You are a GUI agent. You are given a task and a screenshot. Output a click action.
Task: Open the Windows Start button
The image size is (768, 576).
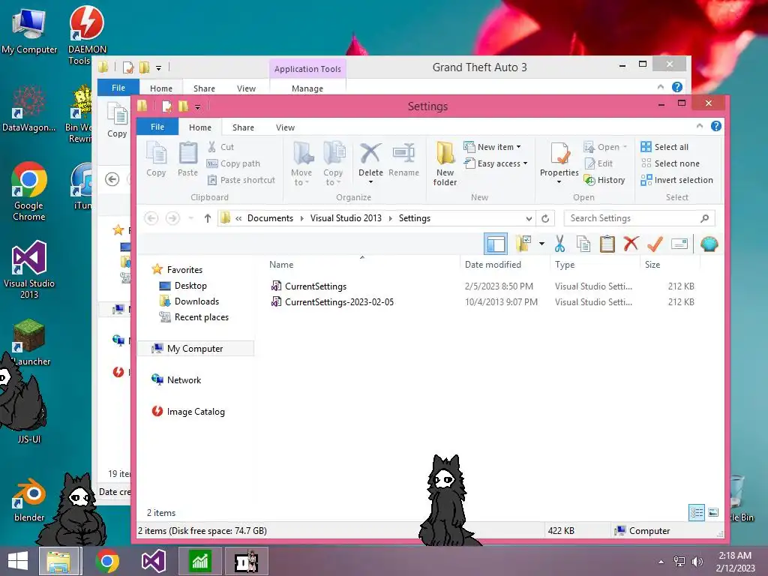[x=18, y=561]
